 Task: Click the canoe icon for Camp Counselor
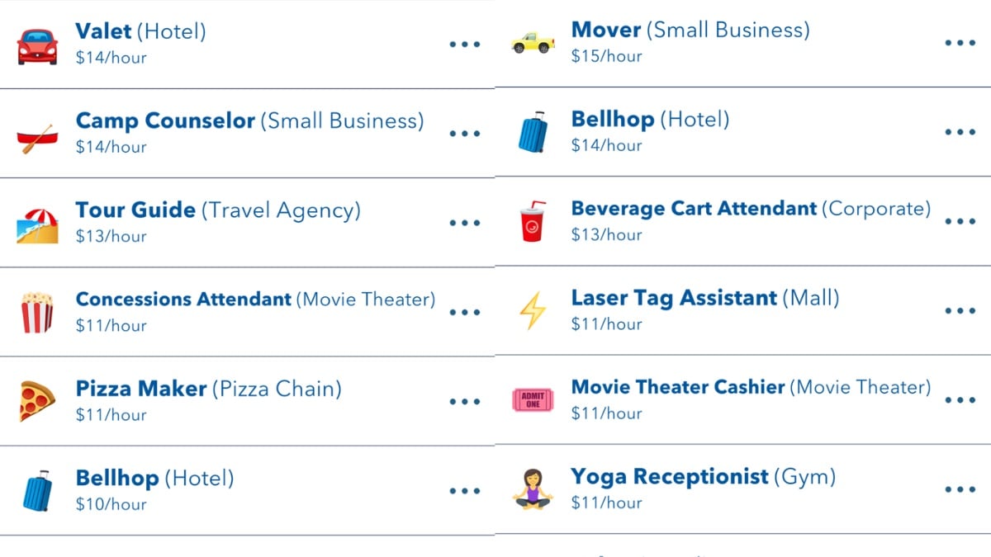(x=36, y=137)
